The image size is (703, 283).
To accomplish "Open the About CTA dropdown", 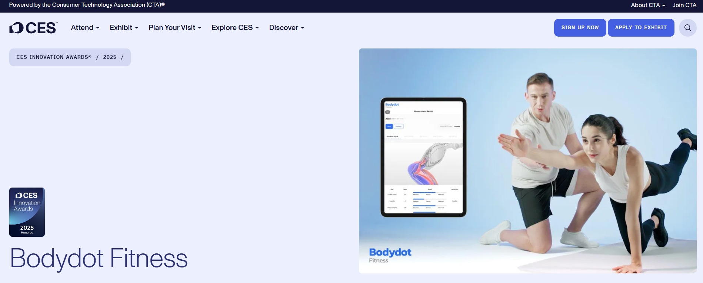I will pos(648,5).
